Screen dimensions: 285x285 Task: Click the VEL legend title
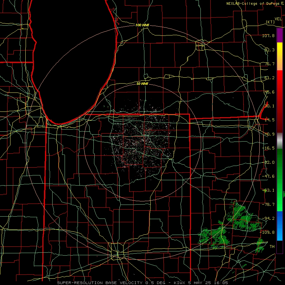pos(278,19)
